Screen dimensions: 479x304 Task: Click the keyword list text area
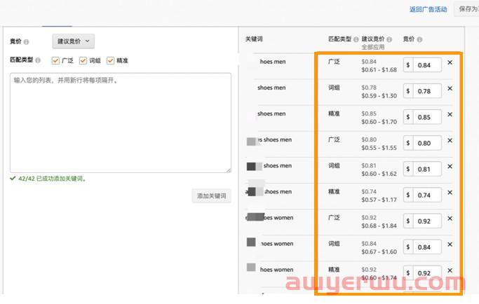(121, 123)
